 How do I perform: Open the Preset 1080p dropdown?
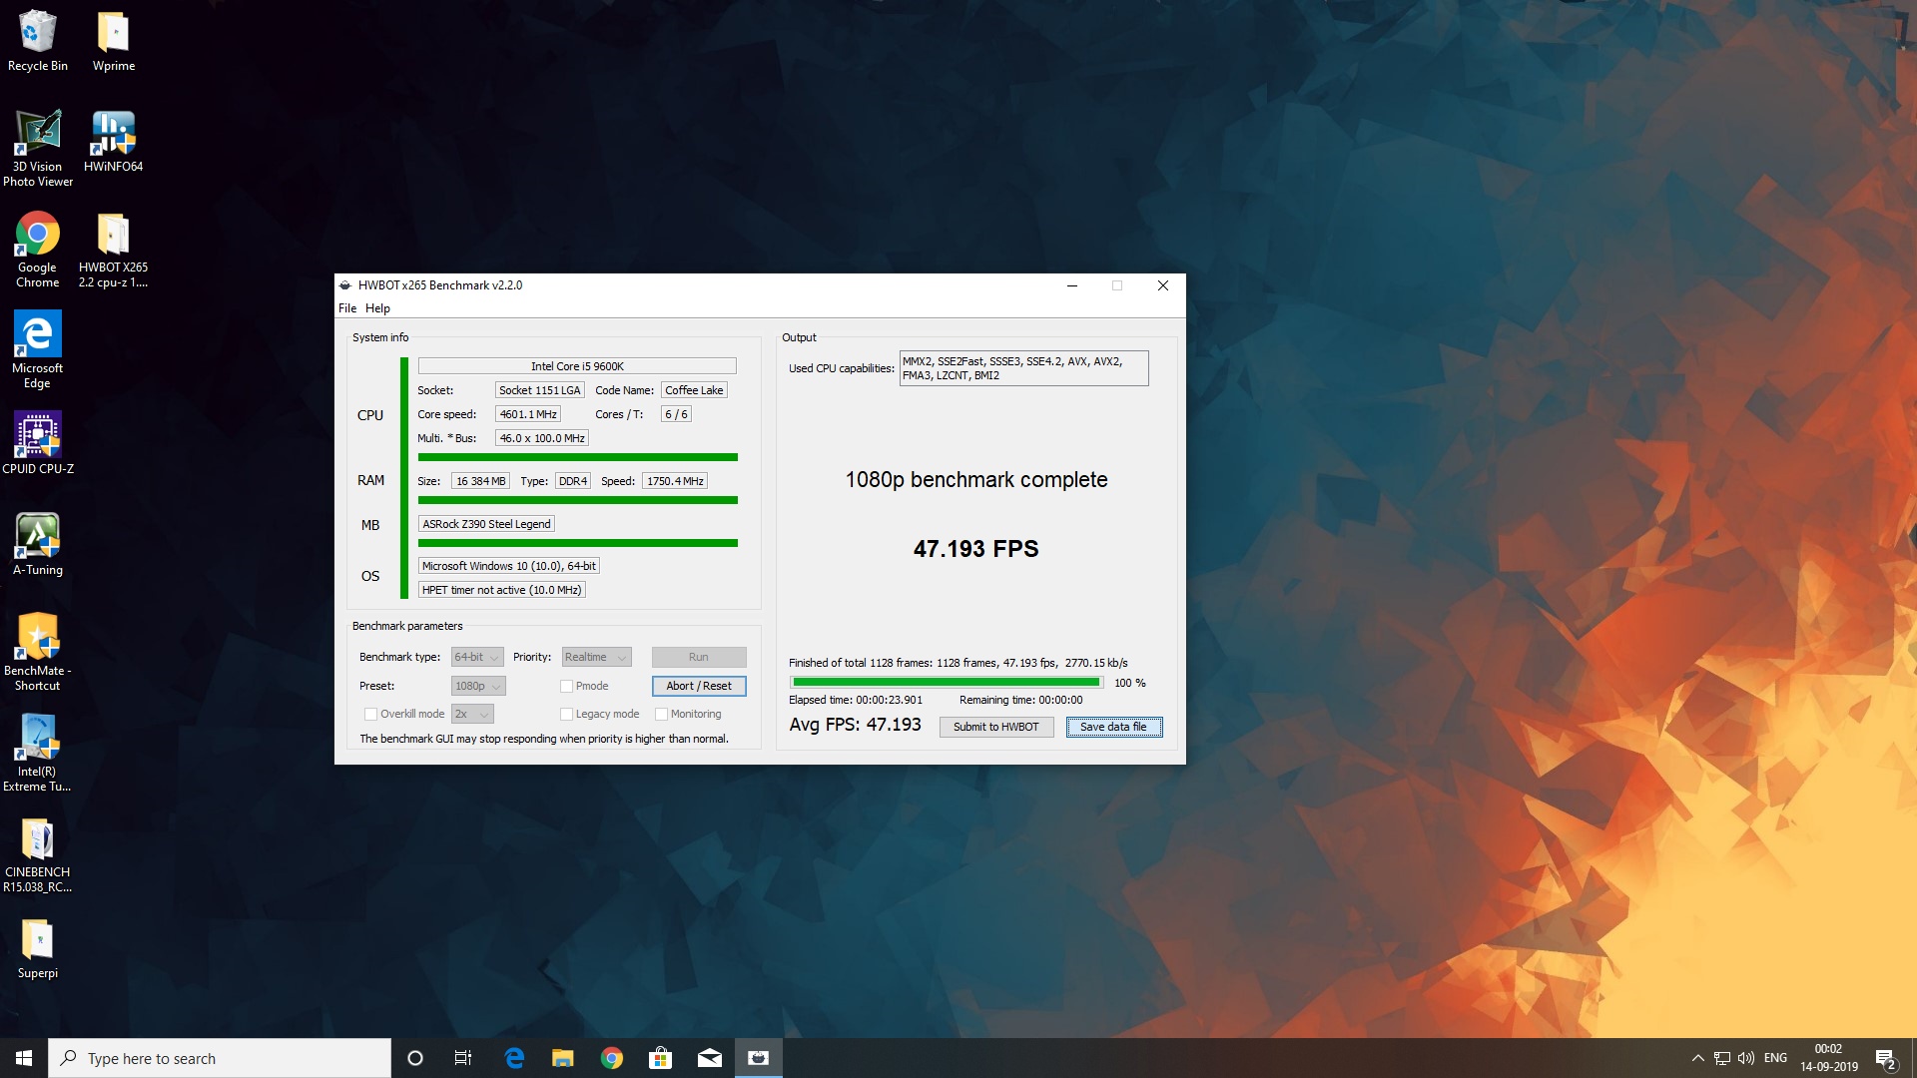point(478,686)
